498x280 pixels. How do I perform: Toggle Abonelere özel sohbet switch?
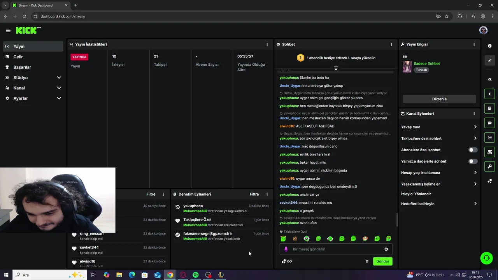(x=473, y=150)
